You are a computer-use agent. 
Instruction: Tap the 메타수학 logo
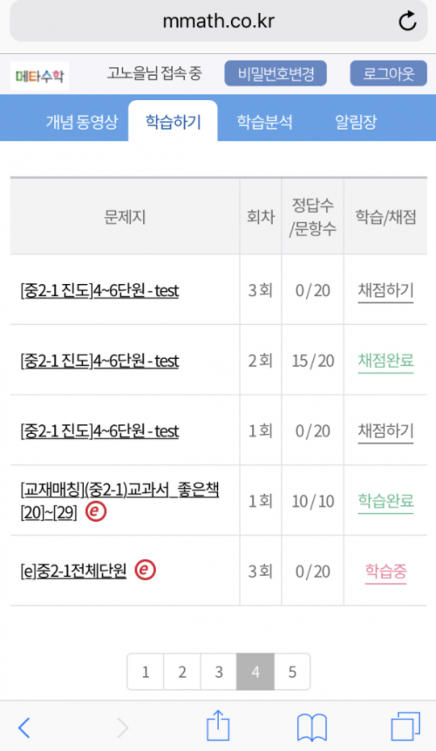pyautogui.click(x=40, y=76)
